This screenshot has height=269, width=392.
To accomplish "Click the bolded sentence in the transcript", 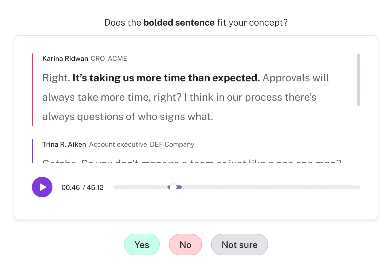I will tap(166, 78).
